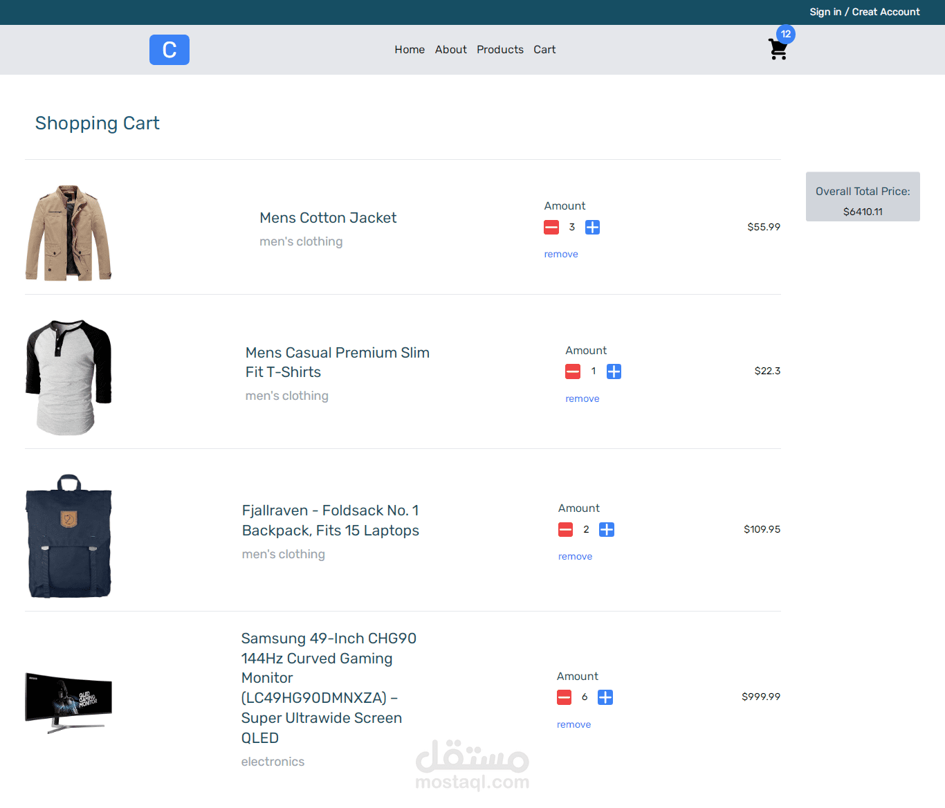The image size is (945, 808).
Task: Click men's clothing under Fjallraven Backpack
Action: point(284,554)
